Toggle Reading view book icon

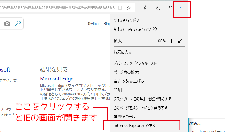120,7
